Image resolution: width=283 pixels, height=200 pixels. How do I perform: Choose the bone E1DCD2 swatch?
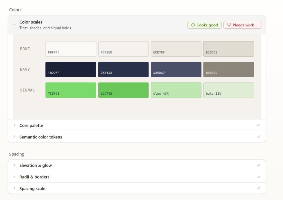229,49
